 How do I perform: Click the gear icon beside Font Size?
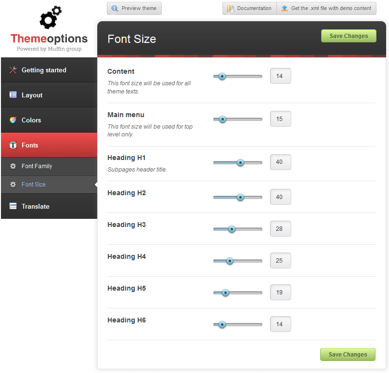[13, 185]
